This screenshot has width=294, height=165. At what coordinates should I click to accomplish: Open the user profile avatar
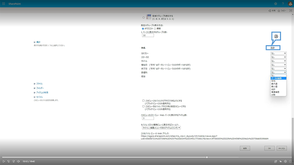point(290,4)
